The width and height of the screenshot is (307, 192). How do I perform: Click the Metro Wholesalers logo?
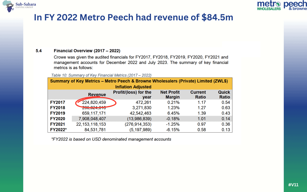coord(269,6)
